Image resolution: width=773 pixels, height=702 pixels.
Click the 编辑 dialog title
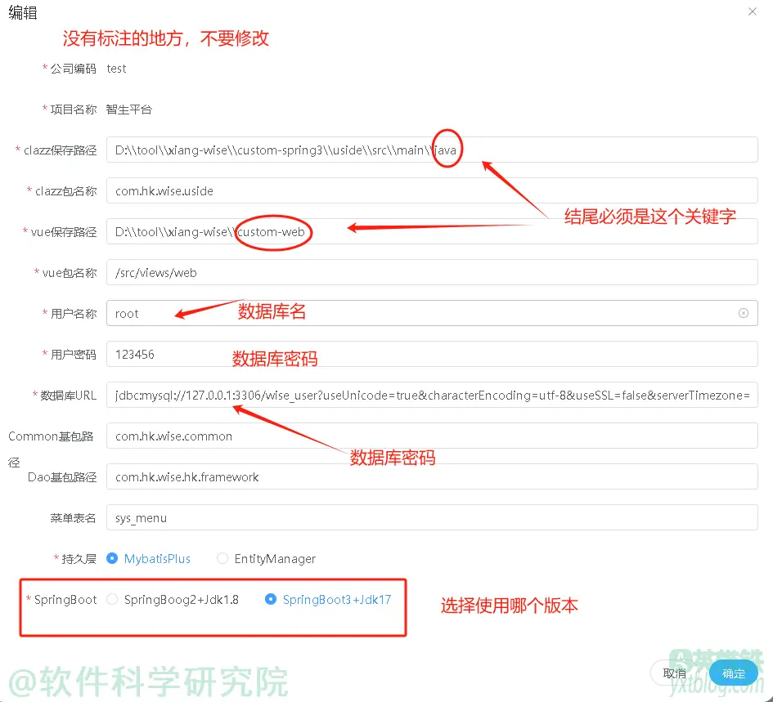coord(23,12)
